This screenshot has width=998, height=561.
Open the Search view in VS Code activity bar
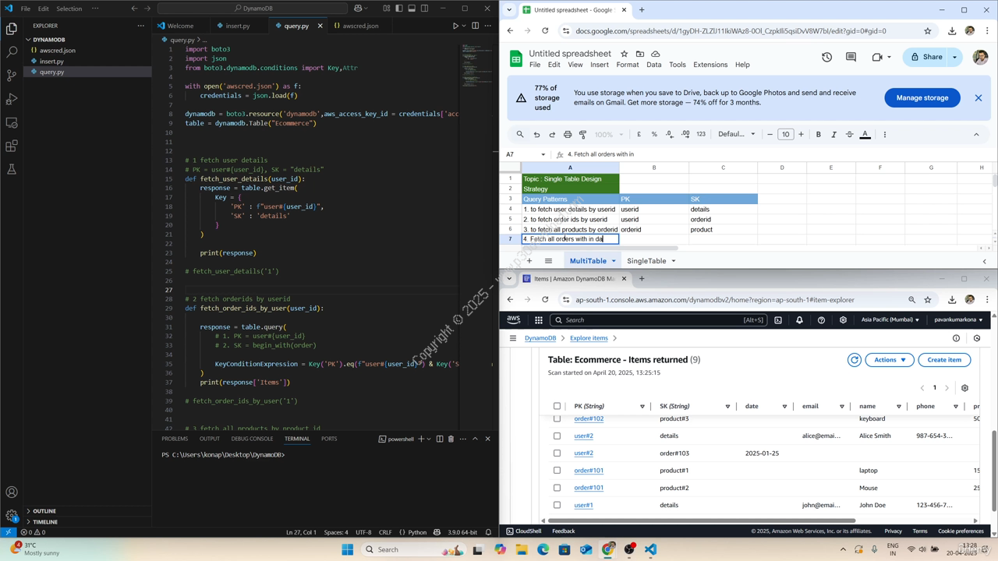[x=12, y=52]
